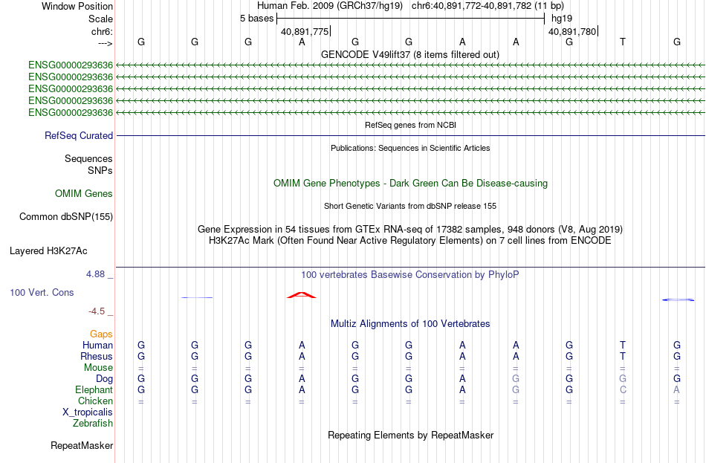The image size is (706, 463).
Task: Click the Elephant alignment row label
Action: click(x=94, y=390)
